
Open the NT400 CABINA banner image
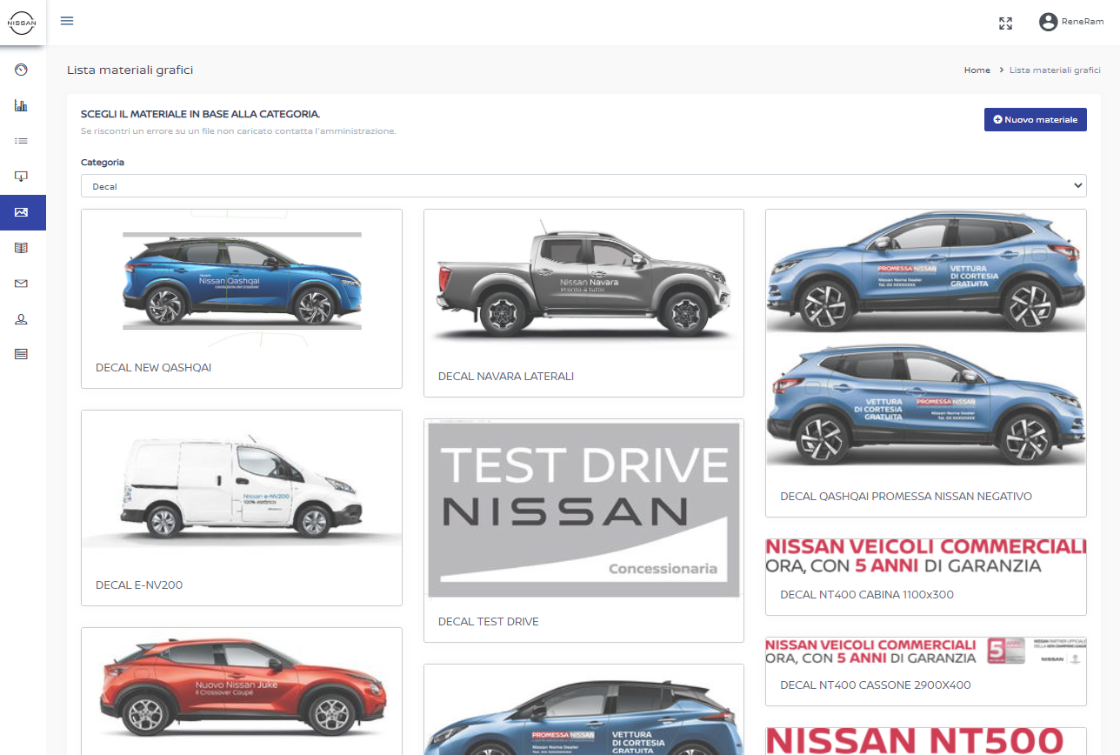click(x=926, y=556)
